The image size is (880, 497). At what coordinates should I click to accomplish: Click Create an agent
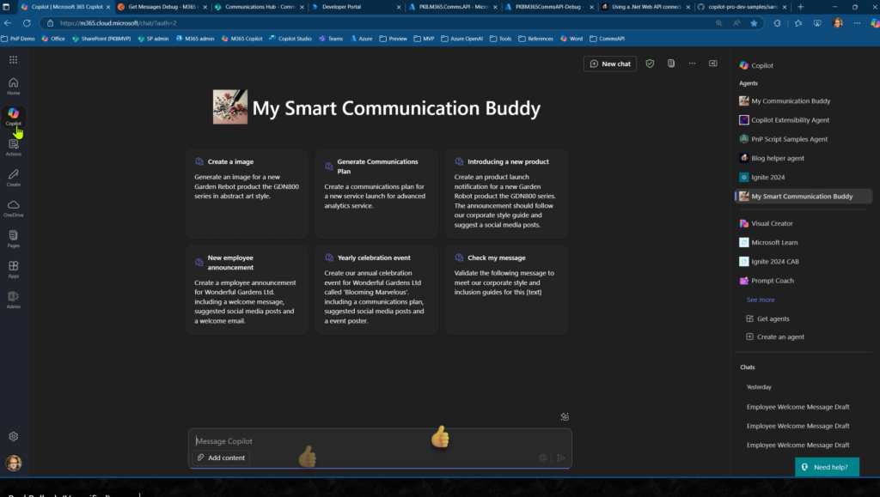[x=774, y=336]
